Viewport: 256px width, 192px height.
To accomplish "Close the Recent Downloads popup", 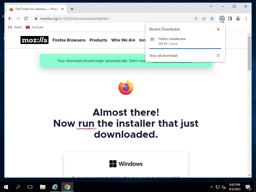I will (218, 29).
